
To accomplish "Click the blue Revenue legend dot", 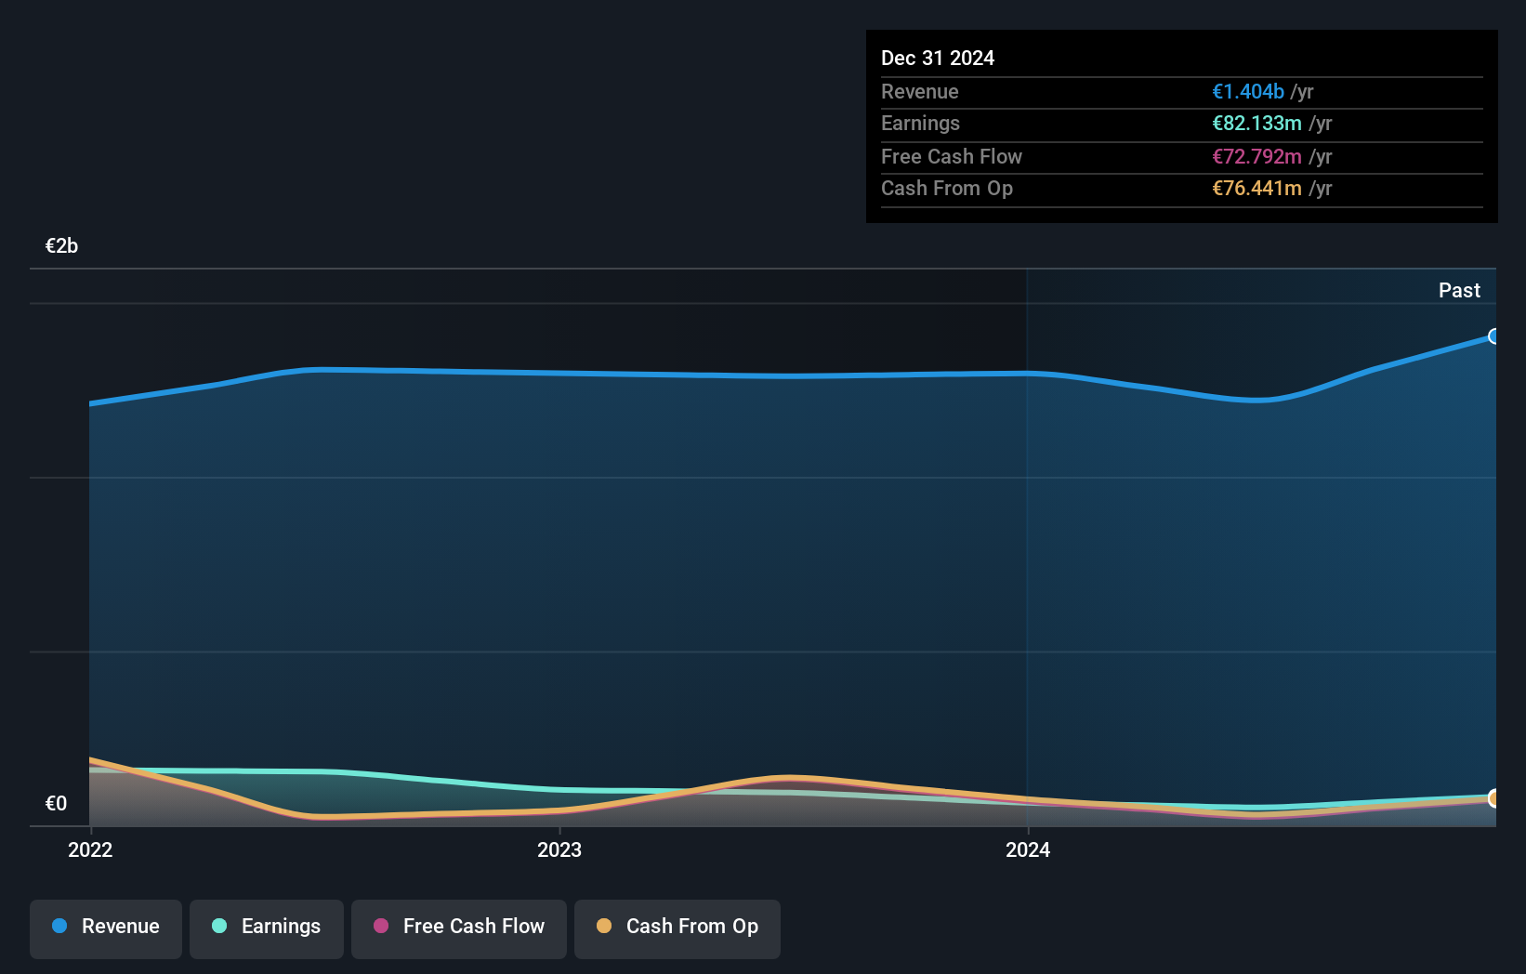I will 59,926.
